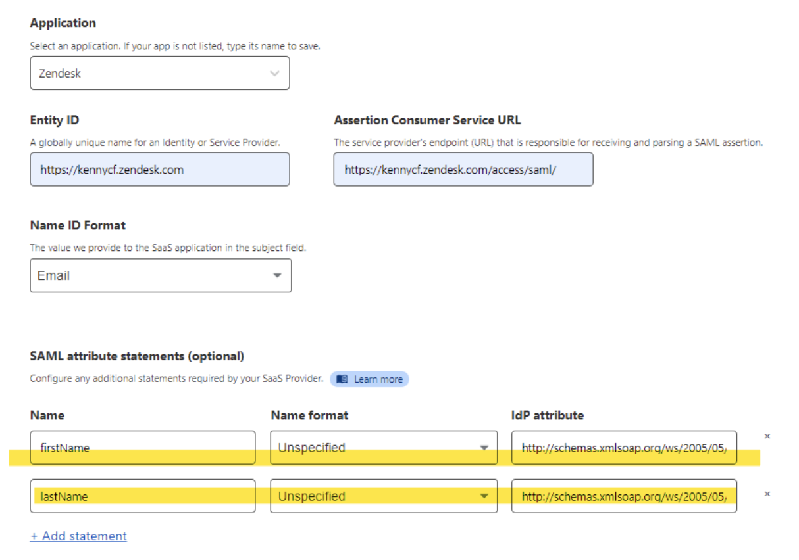This screenshot has height=560, width=799.
Task: Click the Name ID Format dropdown arrow
Action: [275, 275]
